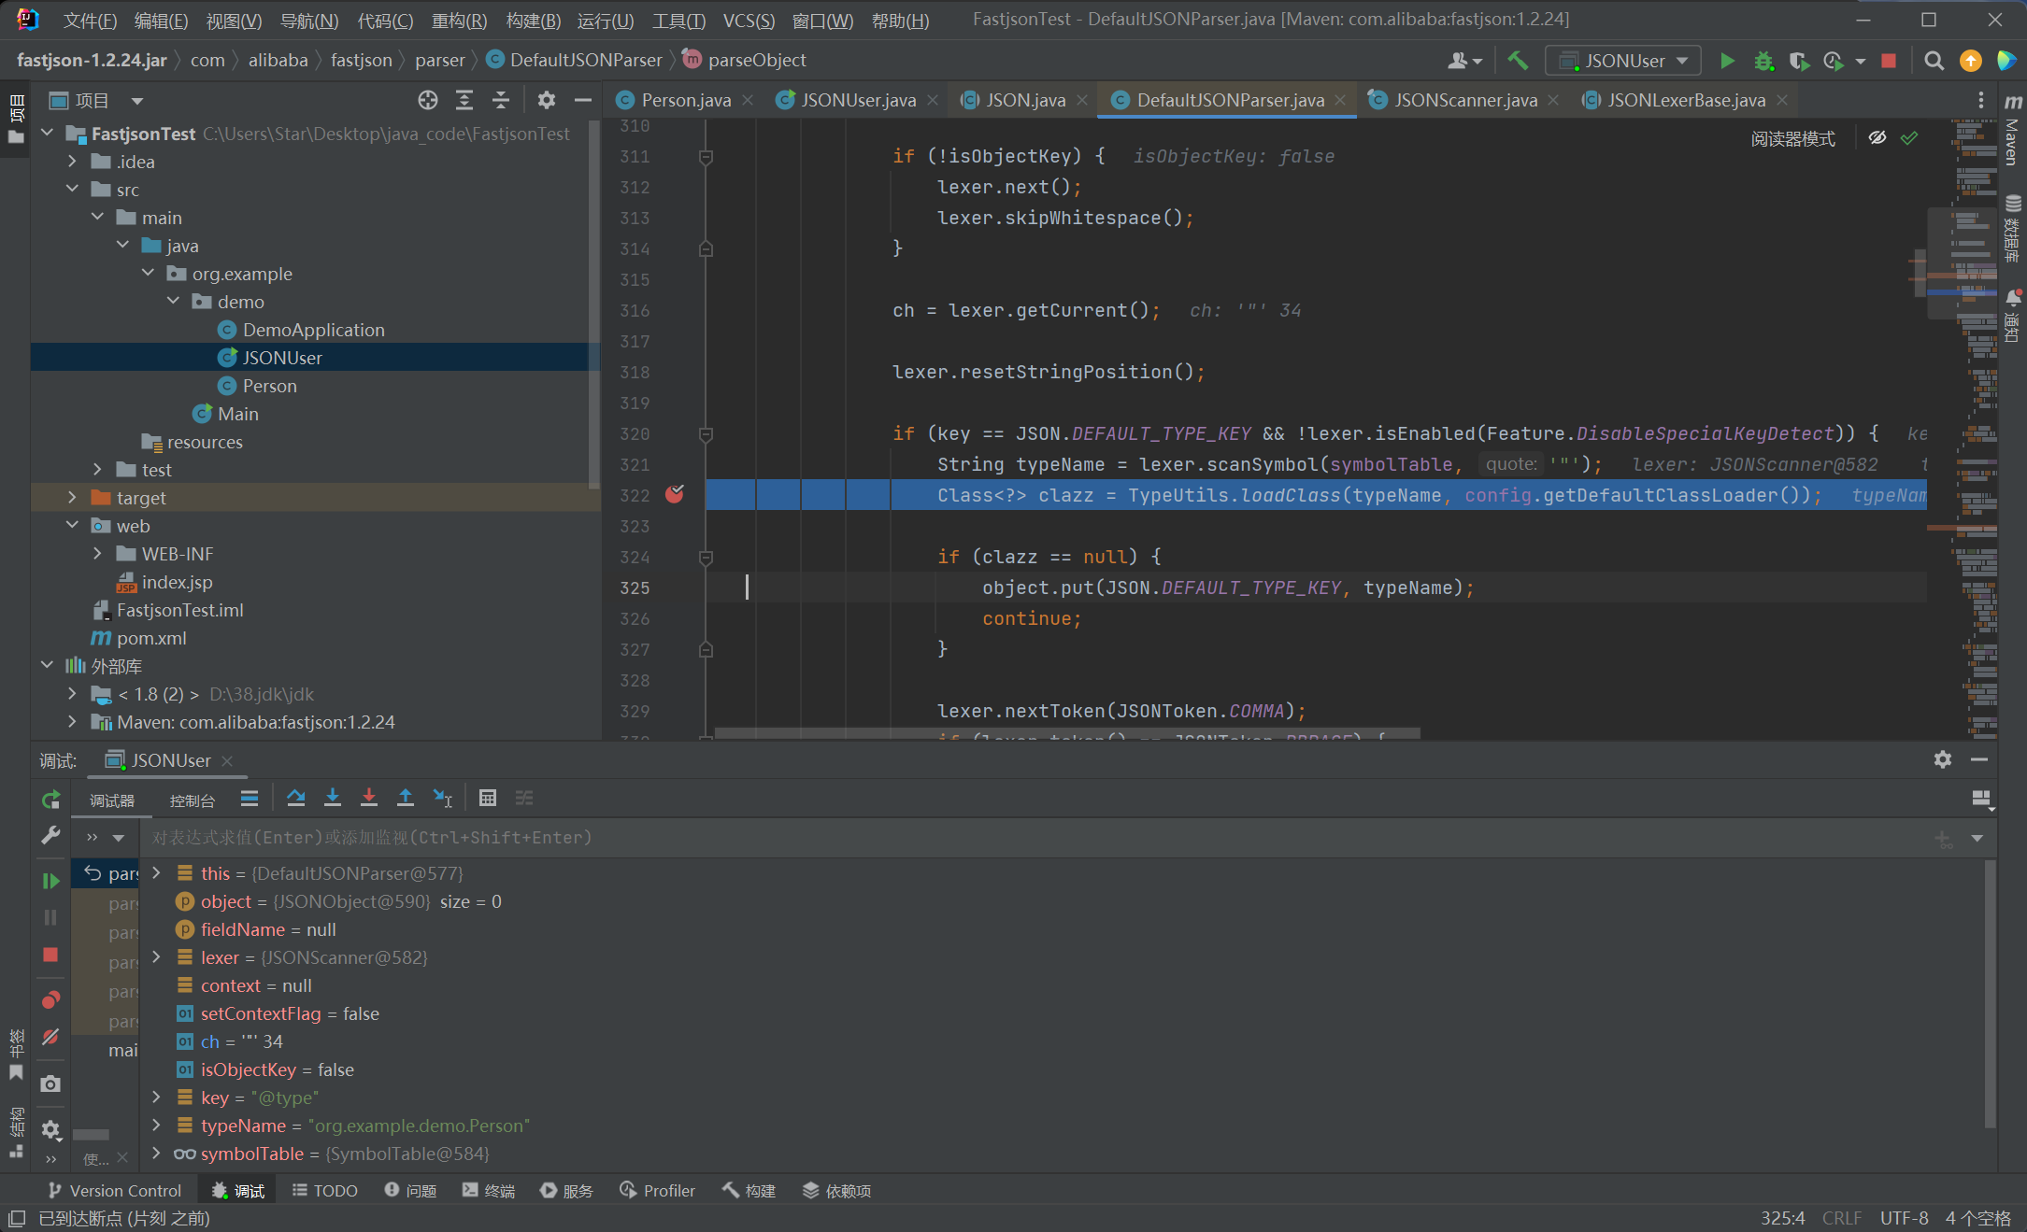Viewport: 2027px width, 1232px height.
Task: Toggle the breakpoint on line 322
Action: 674,495
